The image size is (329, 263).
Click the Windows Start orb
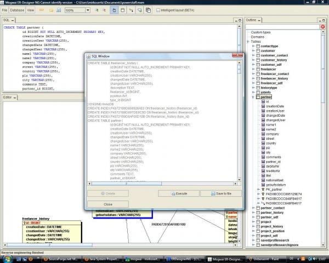8,259
